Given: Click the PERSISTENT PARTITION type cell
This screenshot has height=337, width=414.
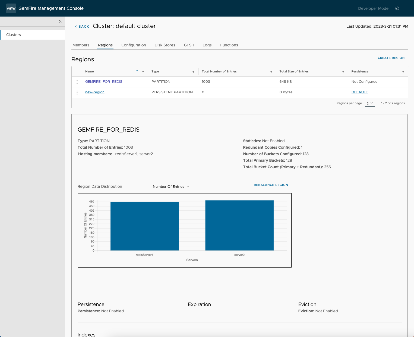Looking at the screenshot, I should (172, 92).
